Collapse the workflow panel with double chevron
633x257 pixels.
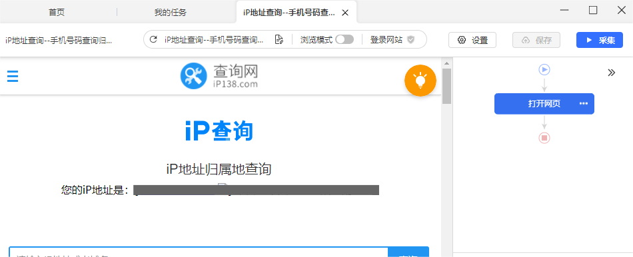tap(612, 73)
